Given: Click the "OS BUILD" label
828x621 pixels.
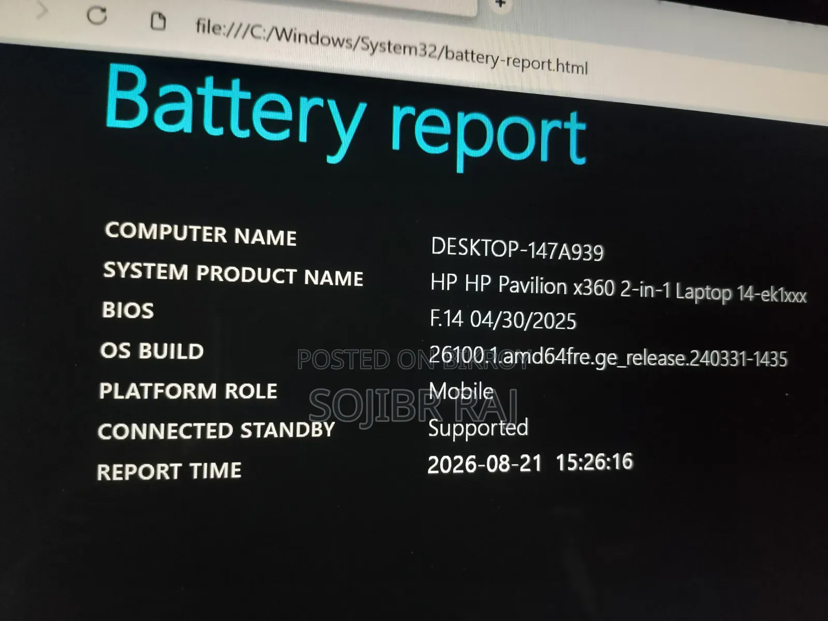Looking at the screenshot, I should pyautogui.click(x=152, y=351).
